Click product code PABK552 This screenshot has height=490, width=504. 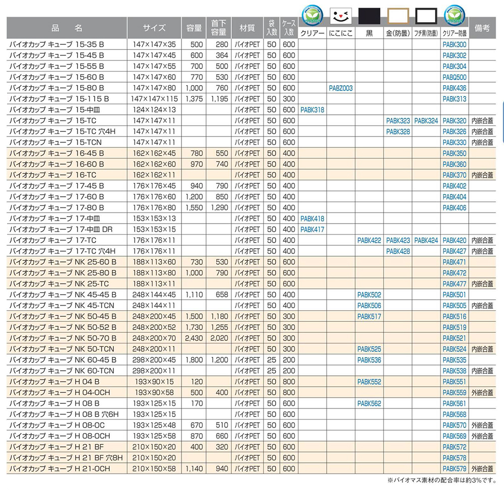coord(369,382)
